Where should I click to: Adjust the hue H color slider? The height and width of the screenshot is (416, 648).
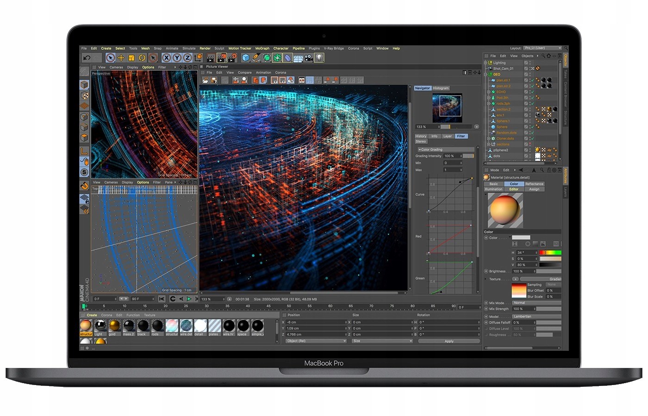coord(550,252)
